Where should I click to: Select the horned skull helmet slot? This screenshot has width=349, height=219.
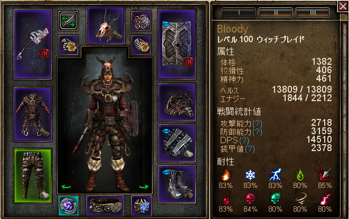pos(106,25)
